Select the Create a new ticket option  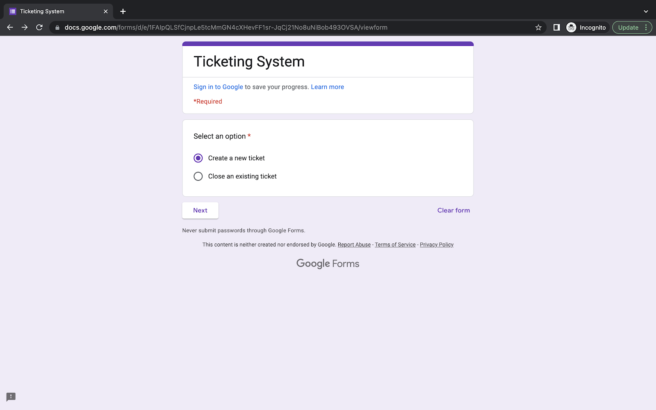pyautogui.click(x=198, y=158)
